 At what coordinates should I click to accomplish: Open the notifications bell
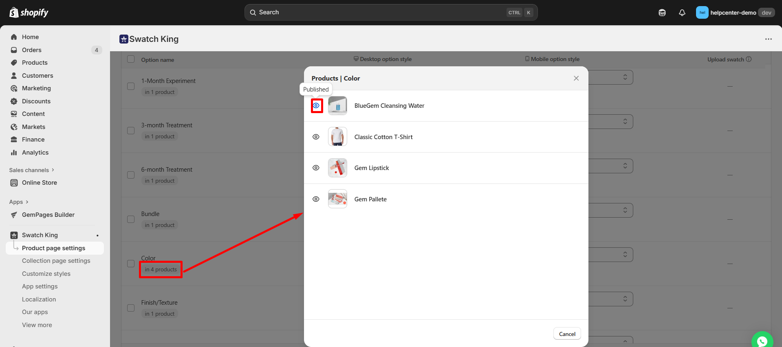coord(682,13)
